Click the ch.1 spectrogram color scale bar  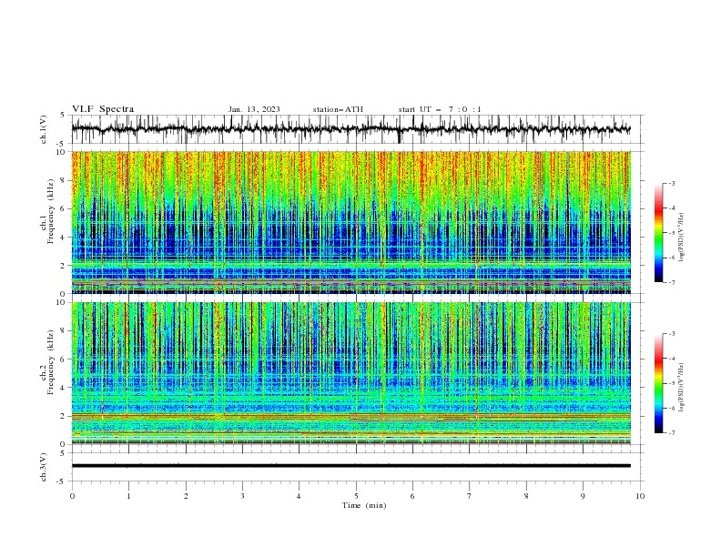(x=658, y=232)
